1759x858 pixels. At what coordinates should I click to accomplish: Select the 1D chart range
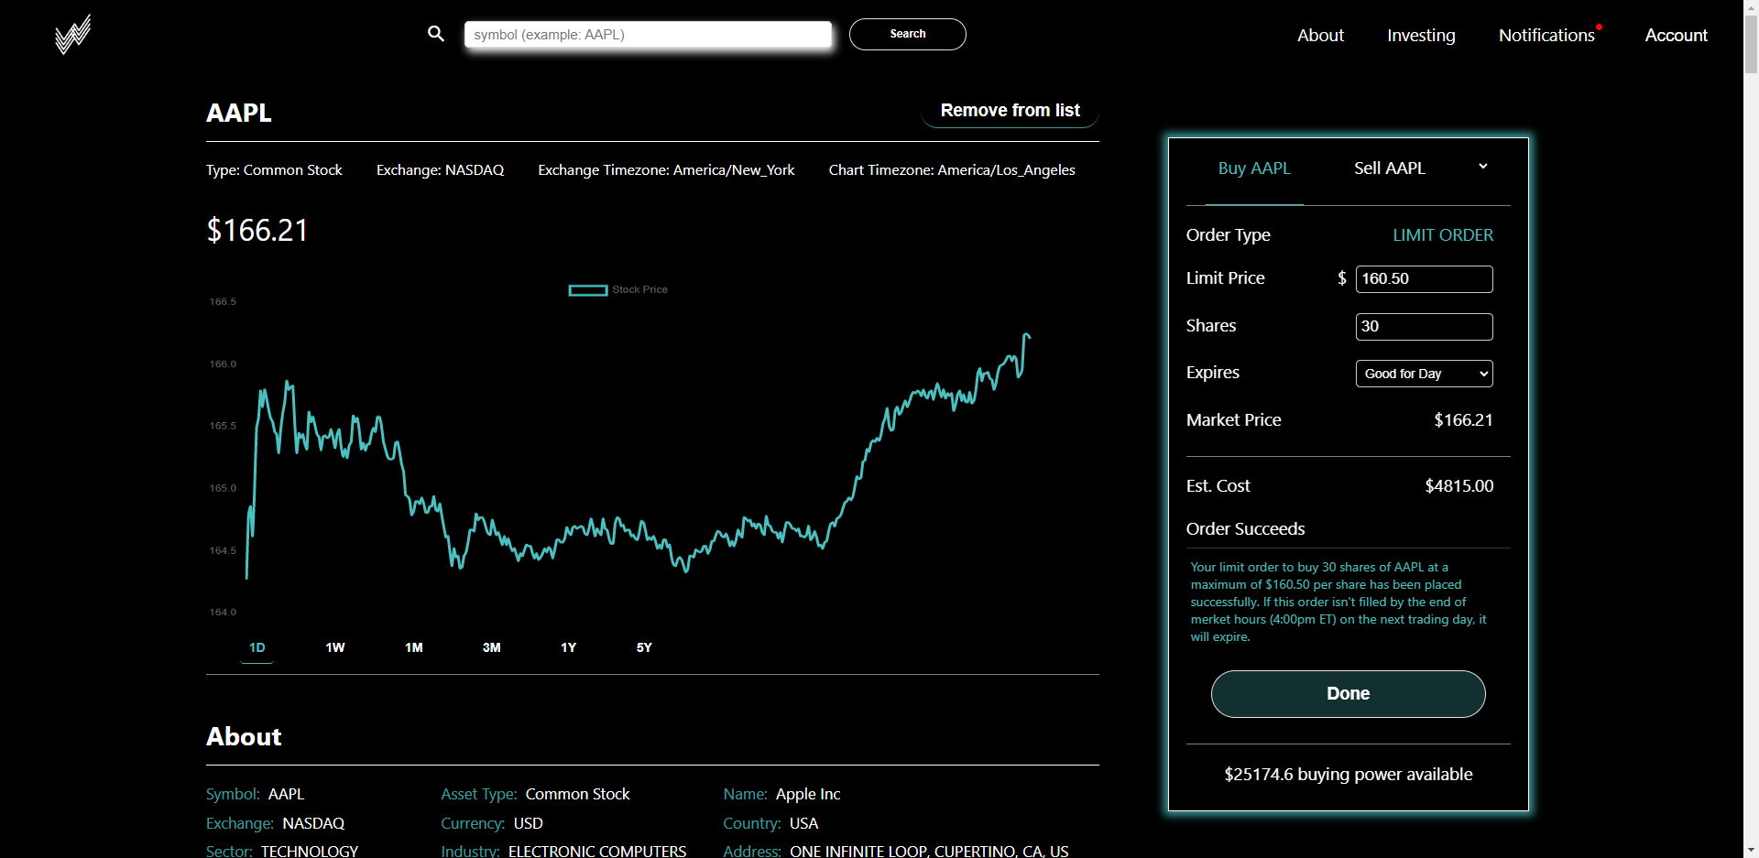[x=257, y=647]
